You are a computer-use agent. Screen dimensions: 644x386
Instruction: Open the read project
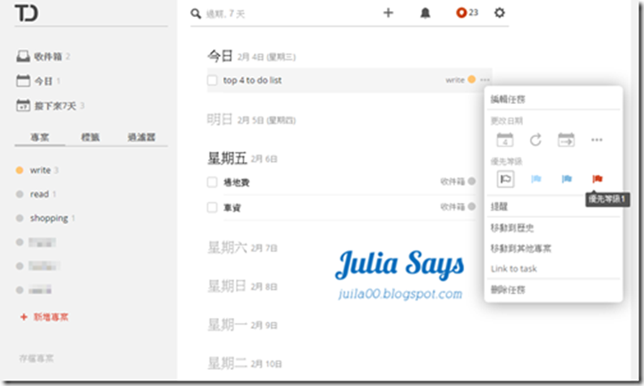coord(39,193)
